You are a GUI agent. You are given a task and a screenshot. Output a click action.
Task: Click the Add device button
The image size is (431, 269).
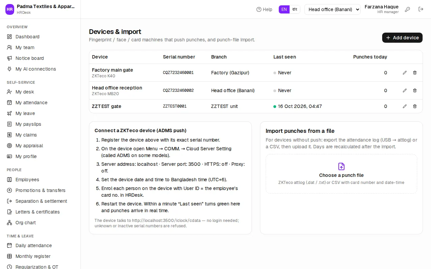(402, 38)
